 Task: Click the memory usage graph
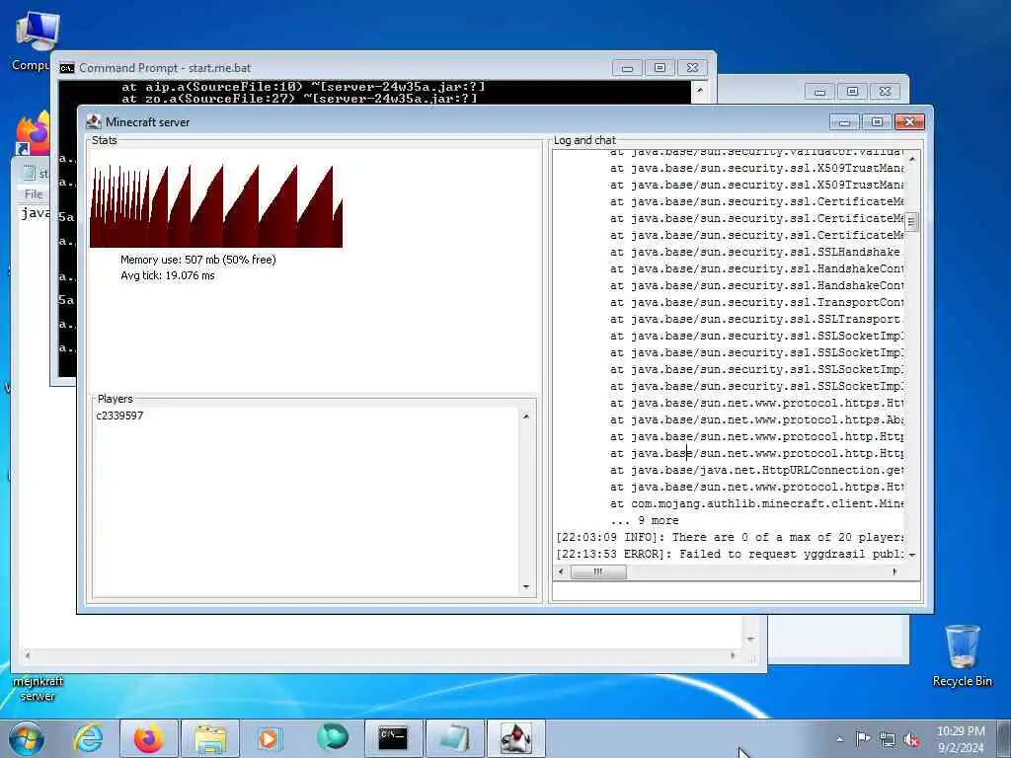[216, 205]
